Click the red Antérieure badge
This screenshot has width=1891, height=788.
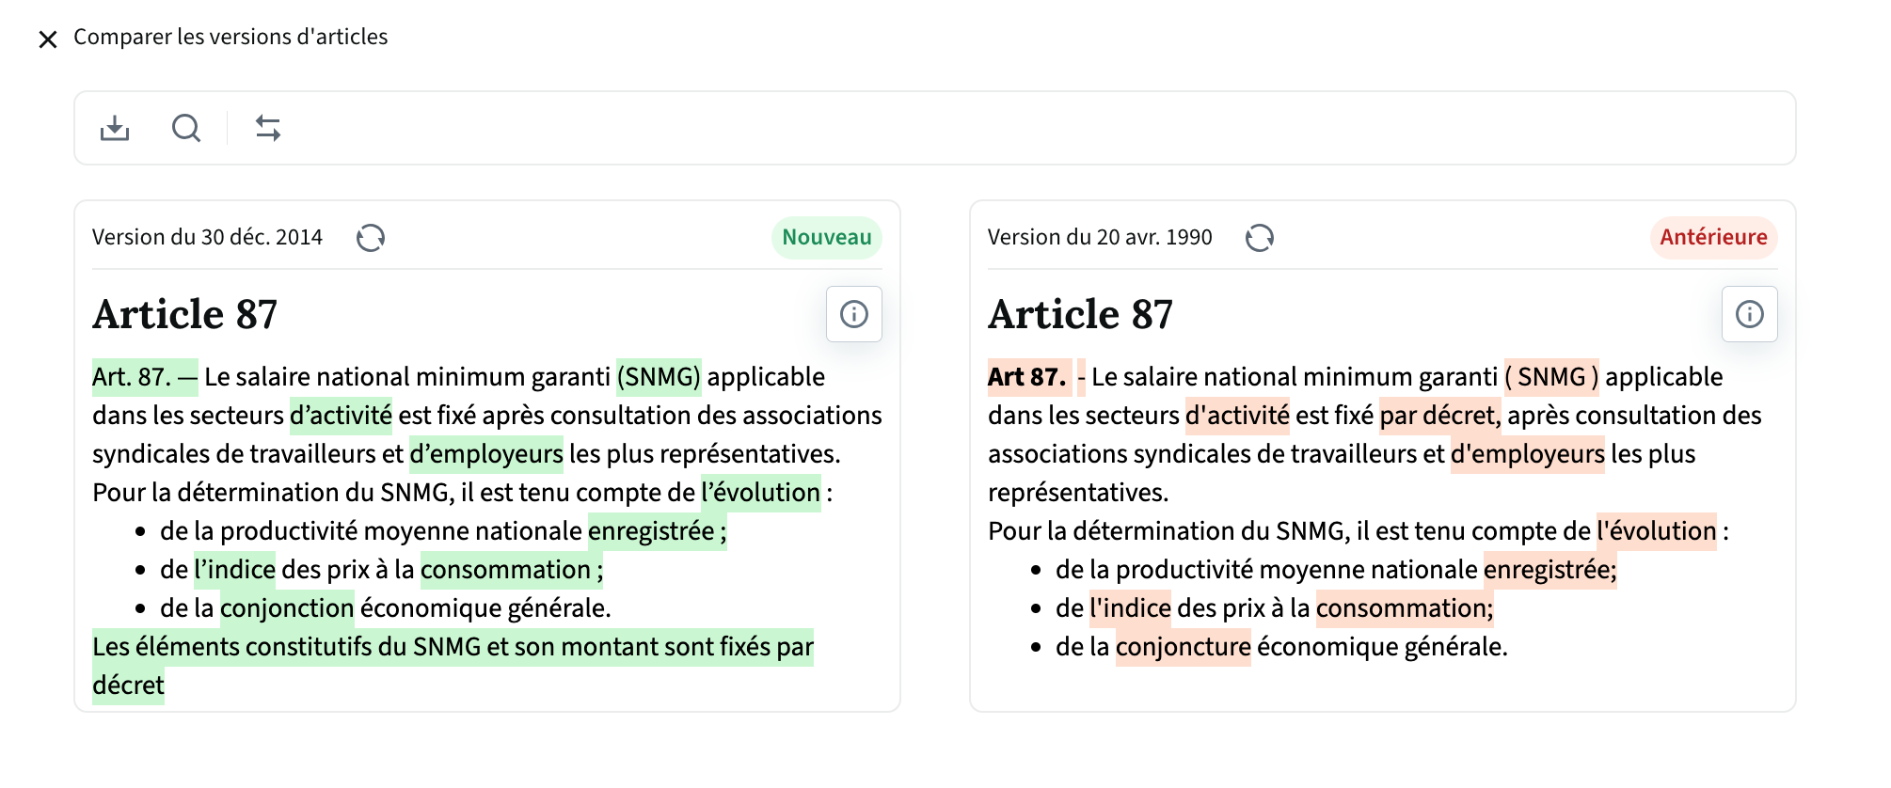click(1712, 238)
